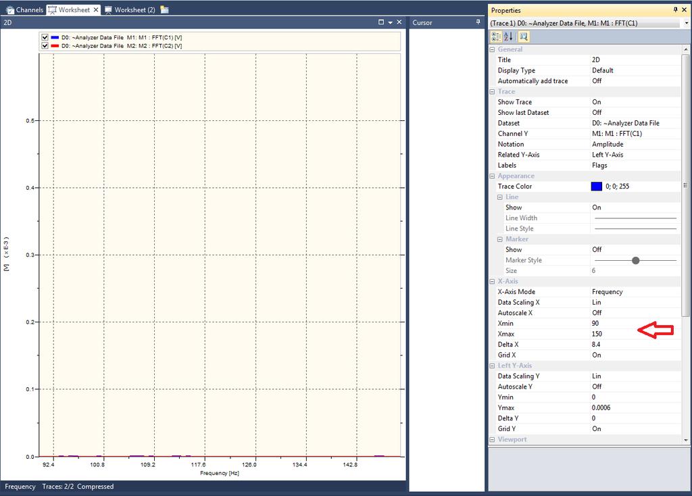
Task: Select the Display Type value Default
Action: click(635, 70)
